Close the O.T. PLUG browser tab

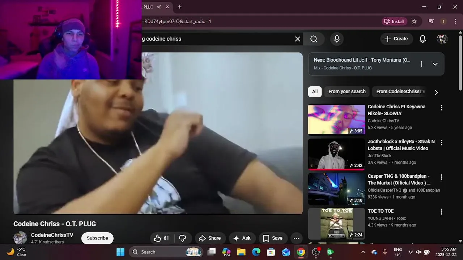click(167, 7)
